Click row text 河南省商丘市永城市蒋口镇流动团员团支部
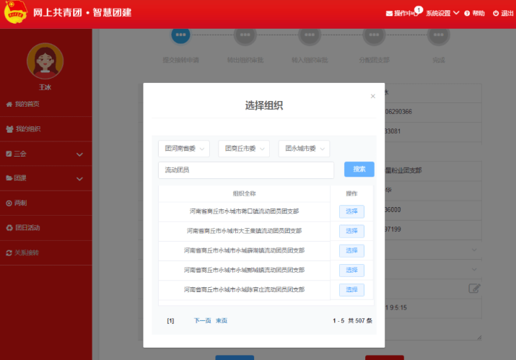This screenshot has height=360, width=516. (244, 211)
